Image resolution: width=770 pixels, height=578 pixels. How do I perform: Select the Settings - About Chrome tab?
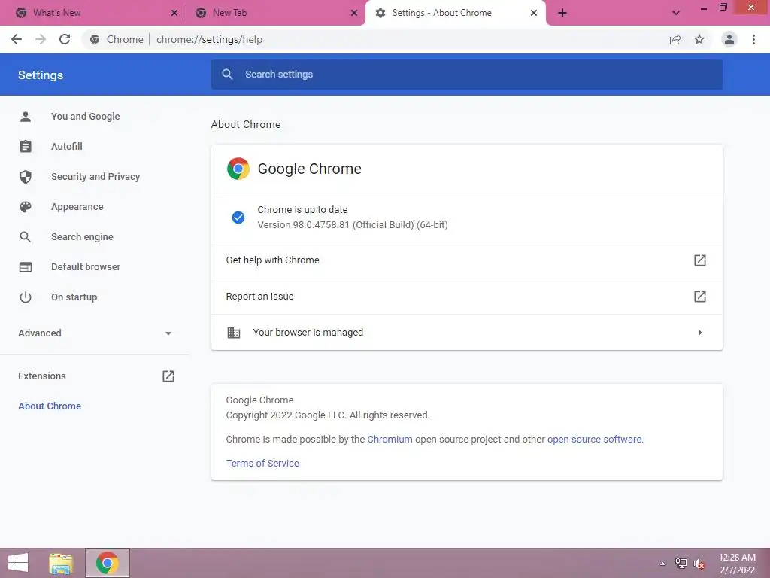[455, 13]
